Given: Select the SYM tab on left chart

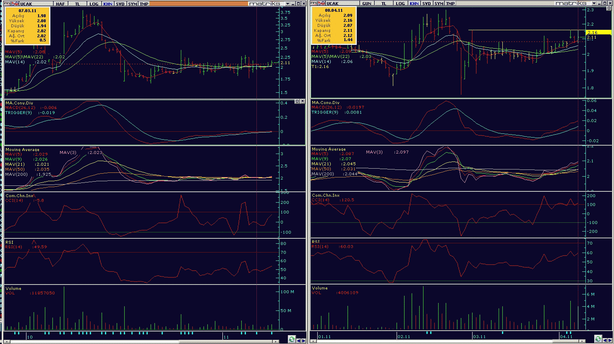Looking at the screenshot, I should click(133, 4).
